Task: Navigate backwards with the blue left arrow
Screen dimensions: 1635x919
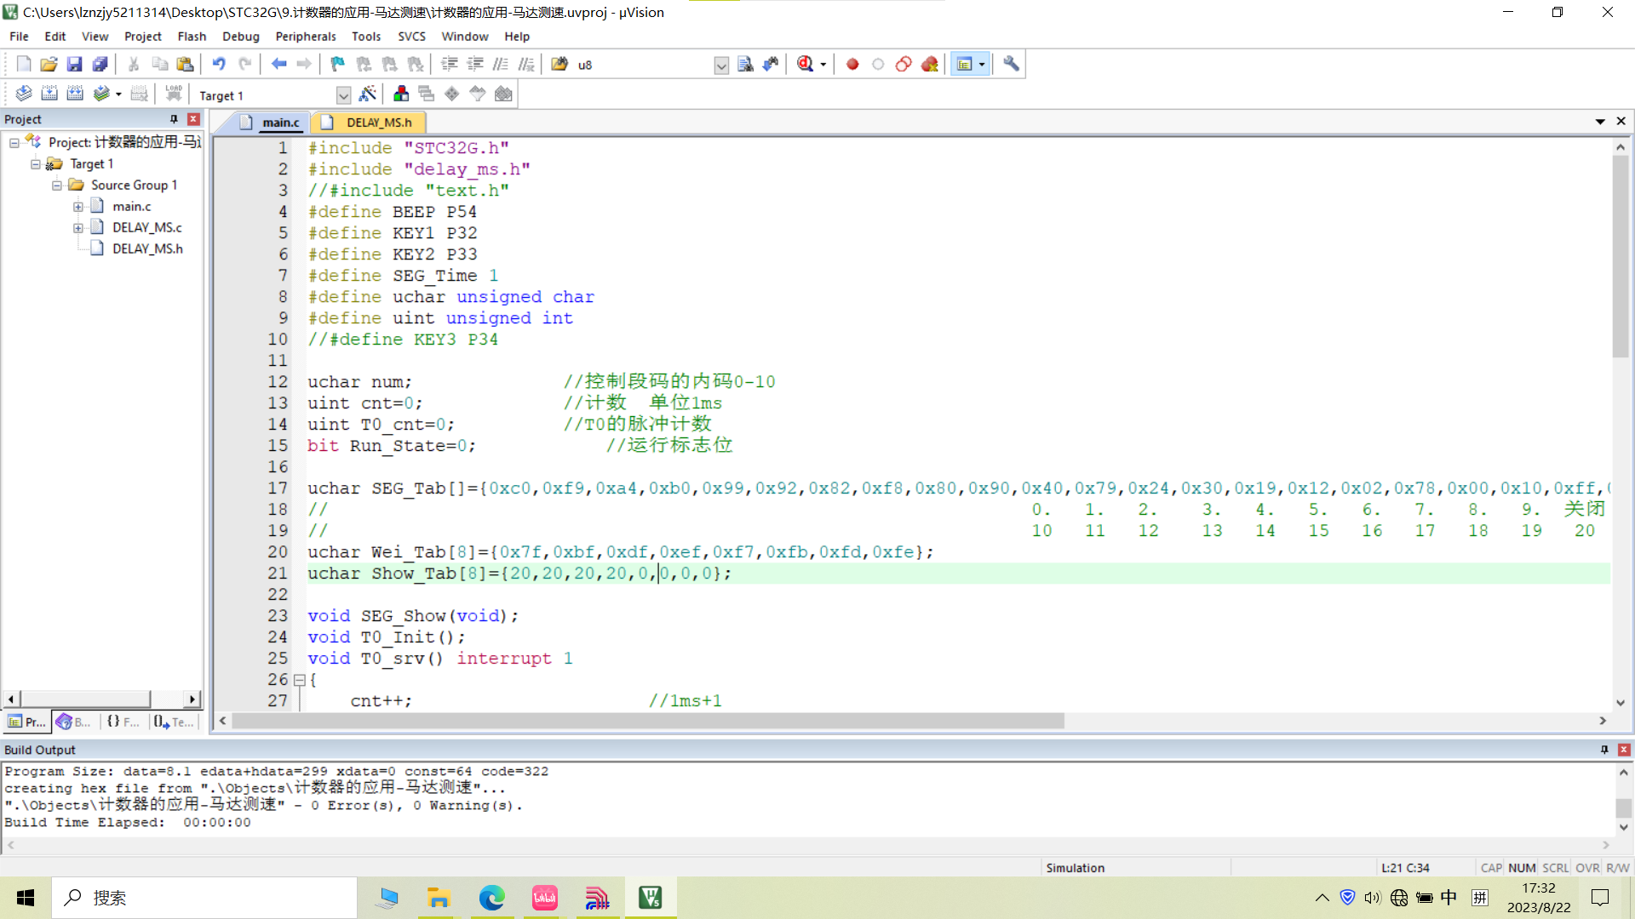Action: pos(278,64)
